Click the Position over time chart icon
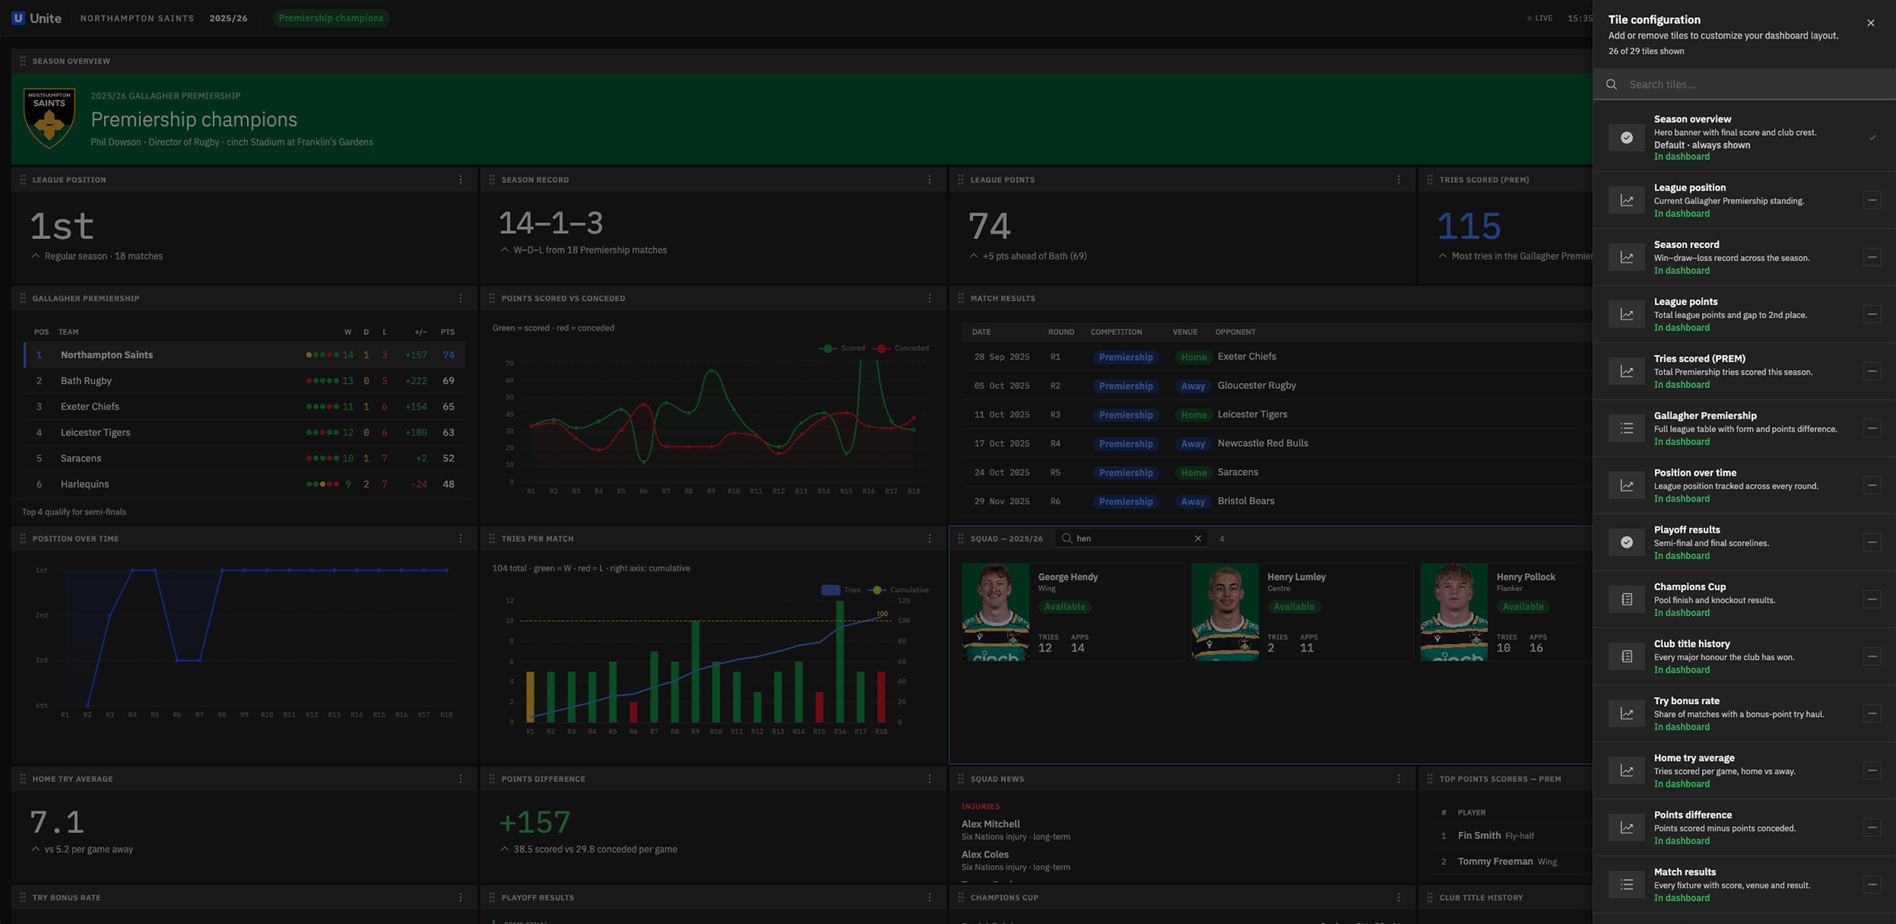Image resolution: width=1896 pixels, height=924 pixels. pos(1627,486)
